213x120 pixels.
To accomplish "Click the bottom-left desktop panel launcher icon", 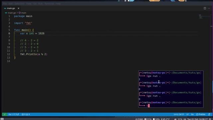I will pos(2,119).
